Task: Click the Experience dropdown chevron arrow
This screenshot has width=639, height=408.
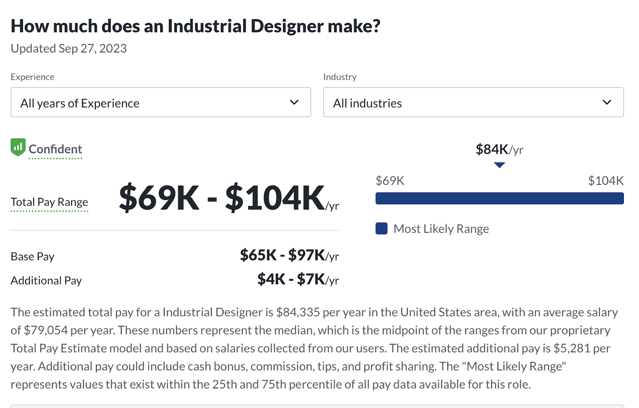Action: 294,103
